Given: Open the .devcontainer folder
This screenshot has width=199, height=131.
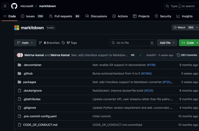Looking at the screenshot, I should (x=32, y=65).
